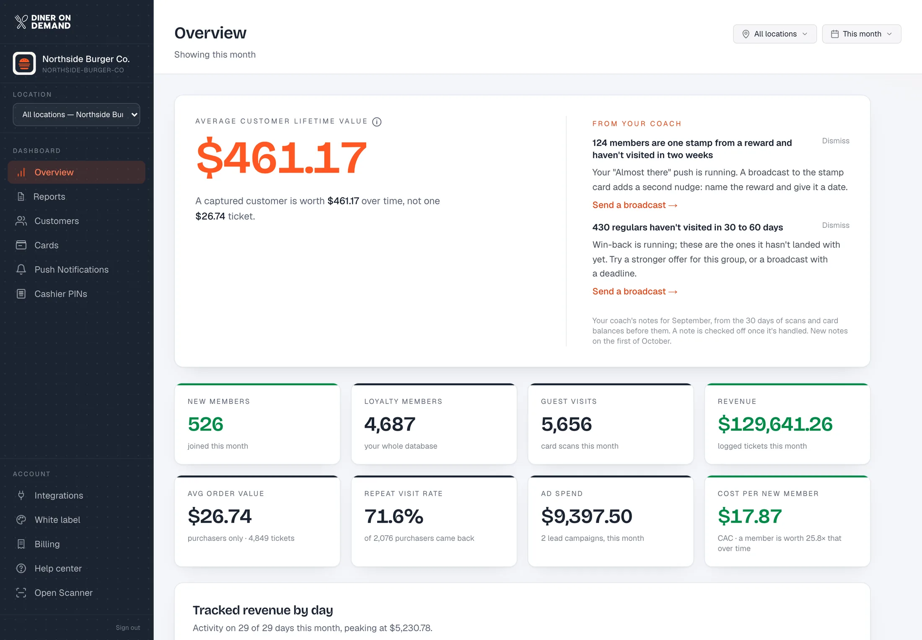This screenshot has height=640, width=922.
Task: Click the Diner on Demand logo
Action: tap(43, 22)
